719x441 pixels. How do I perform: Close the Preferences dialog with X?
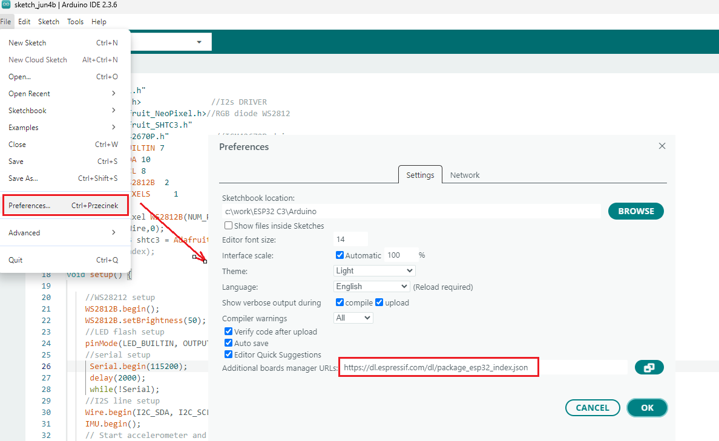tap(662, 146)
